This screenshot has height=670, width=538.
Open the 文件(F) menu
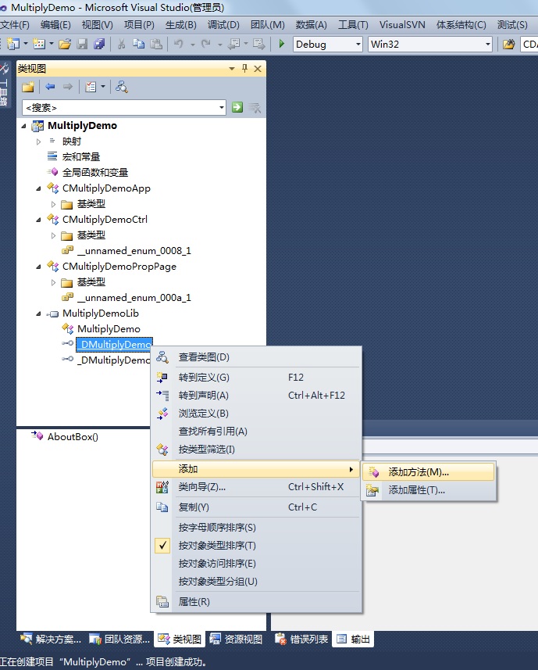tap(15, 25)
